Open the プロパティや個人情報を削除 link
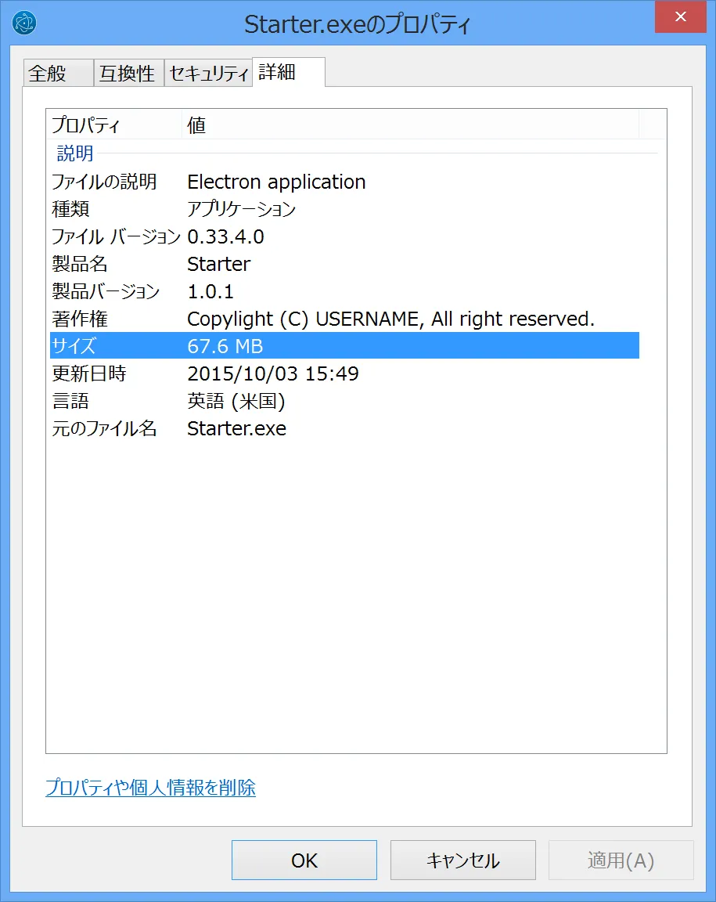The height and width of the screenshot is (902, 716). 150,788
